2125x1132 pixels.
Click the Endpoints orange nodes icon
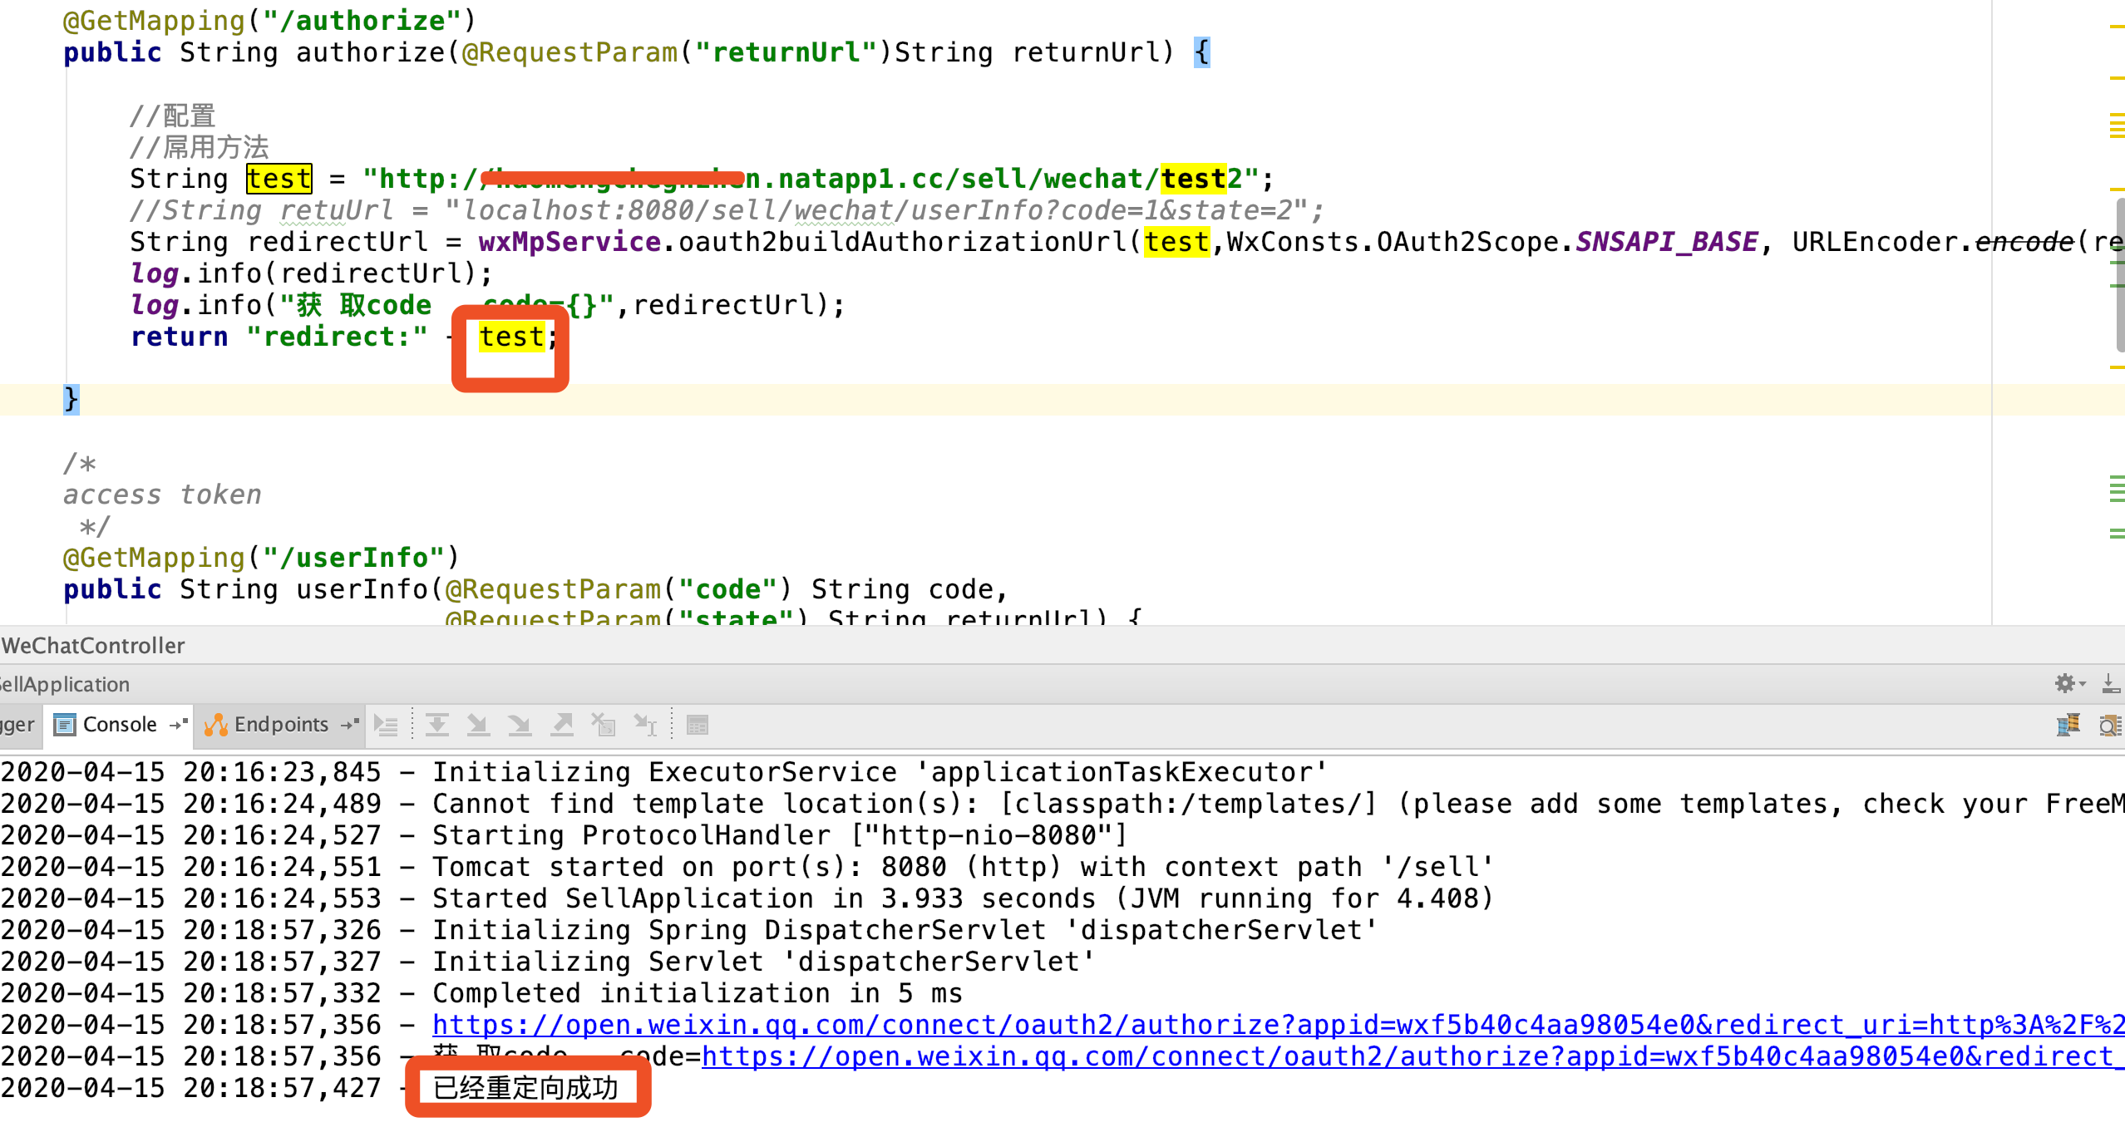click(x=216, y=726)
